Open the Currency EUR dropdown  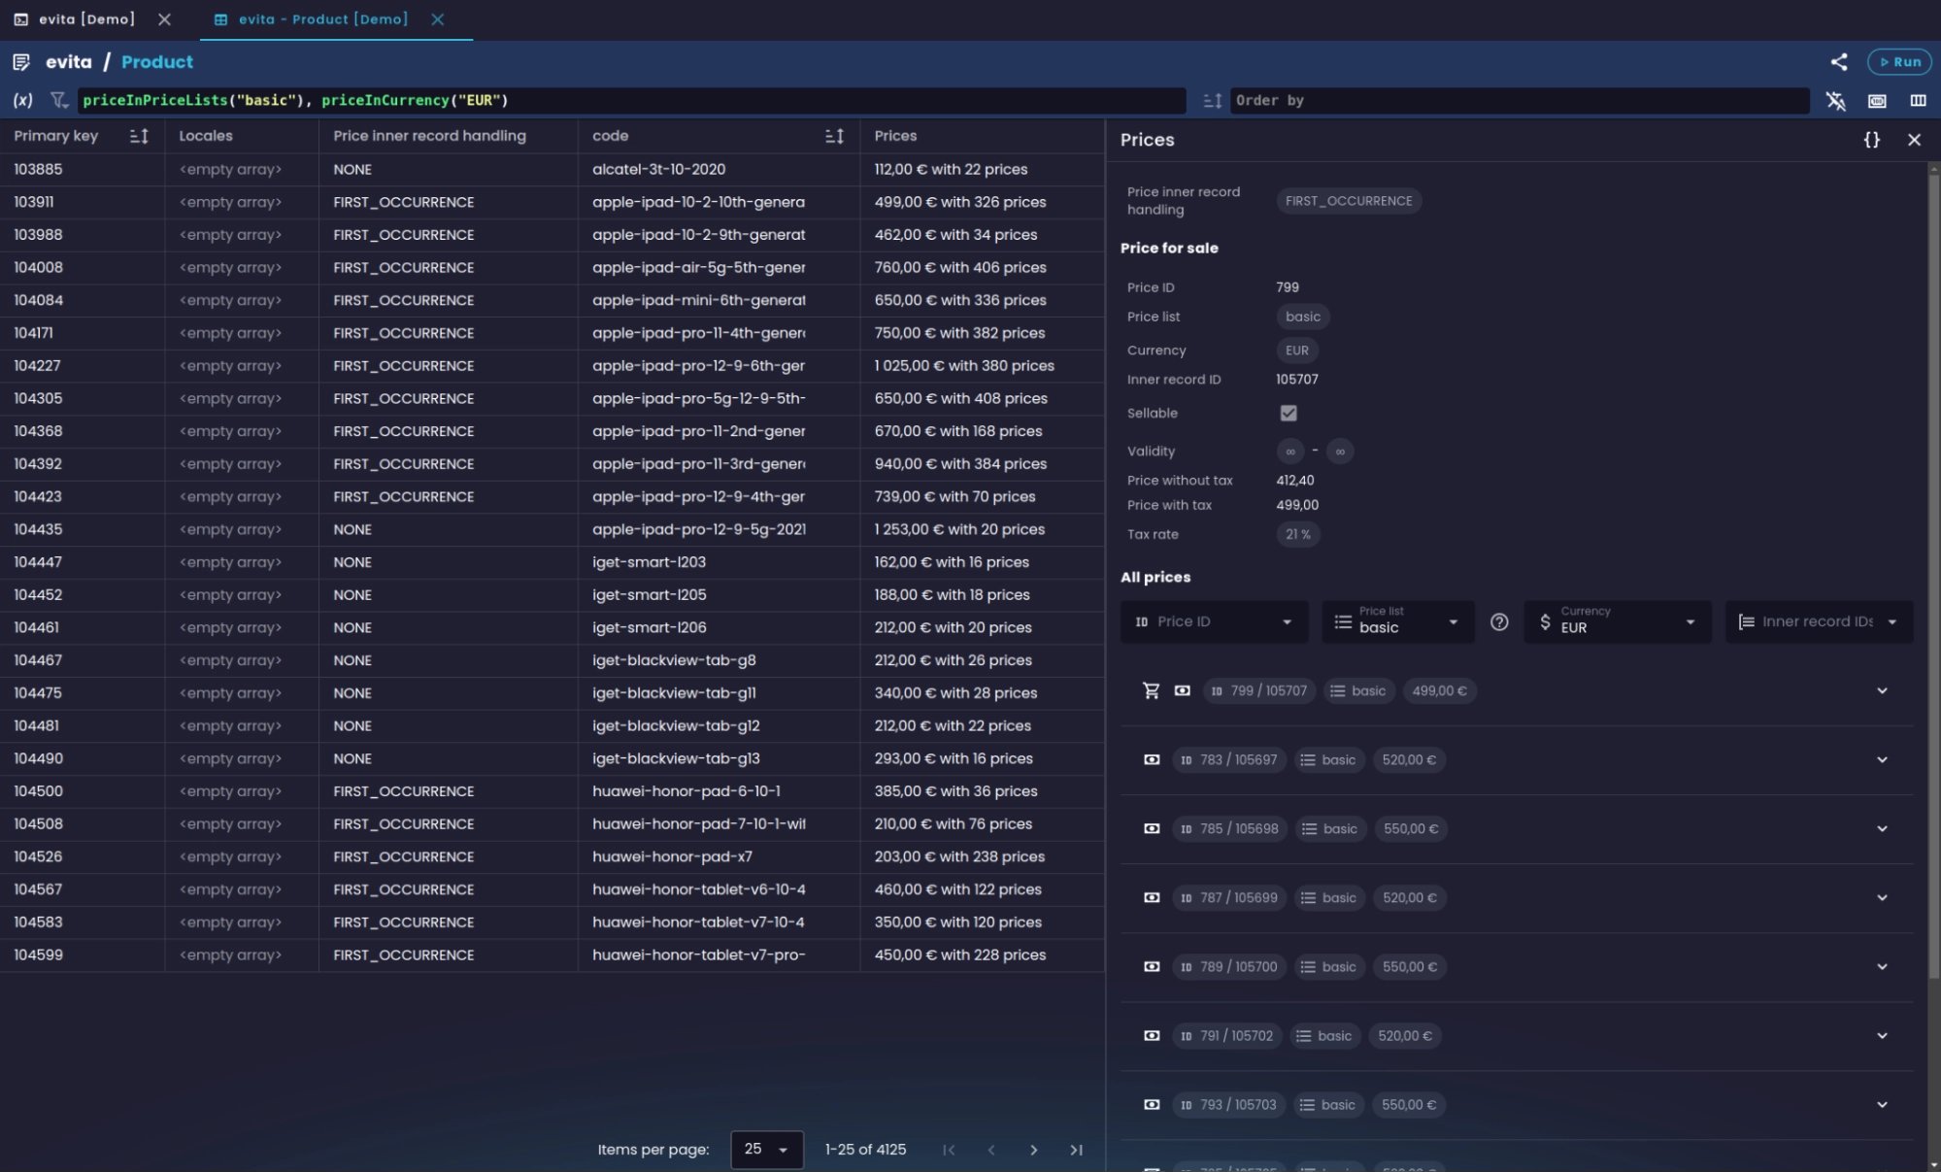[1617, 622]
